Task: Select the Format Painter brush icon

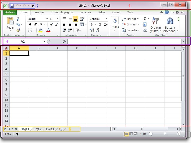Action: (18, 30)
